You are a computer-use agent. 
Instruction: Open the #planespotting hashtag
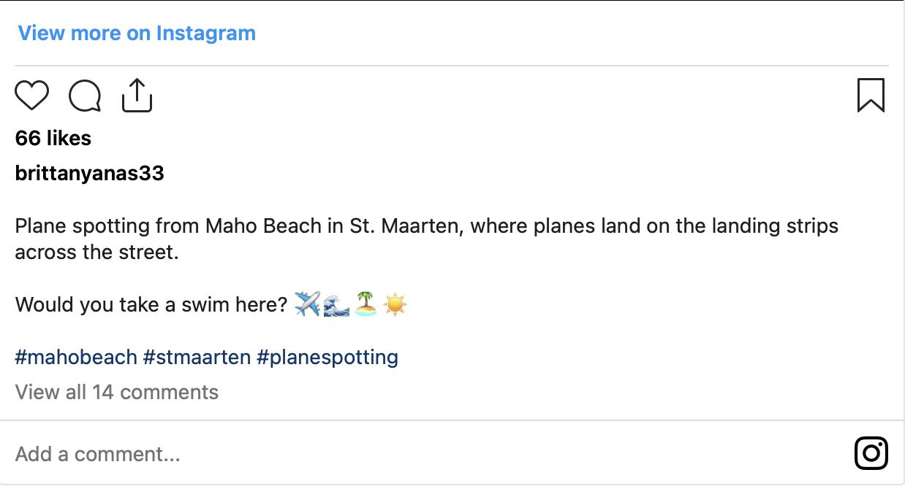(x=327, y=358)
